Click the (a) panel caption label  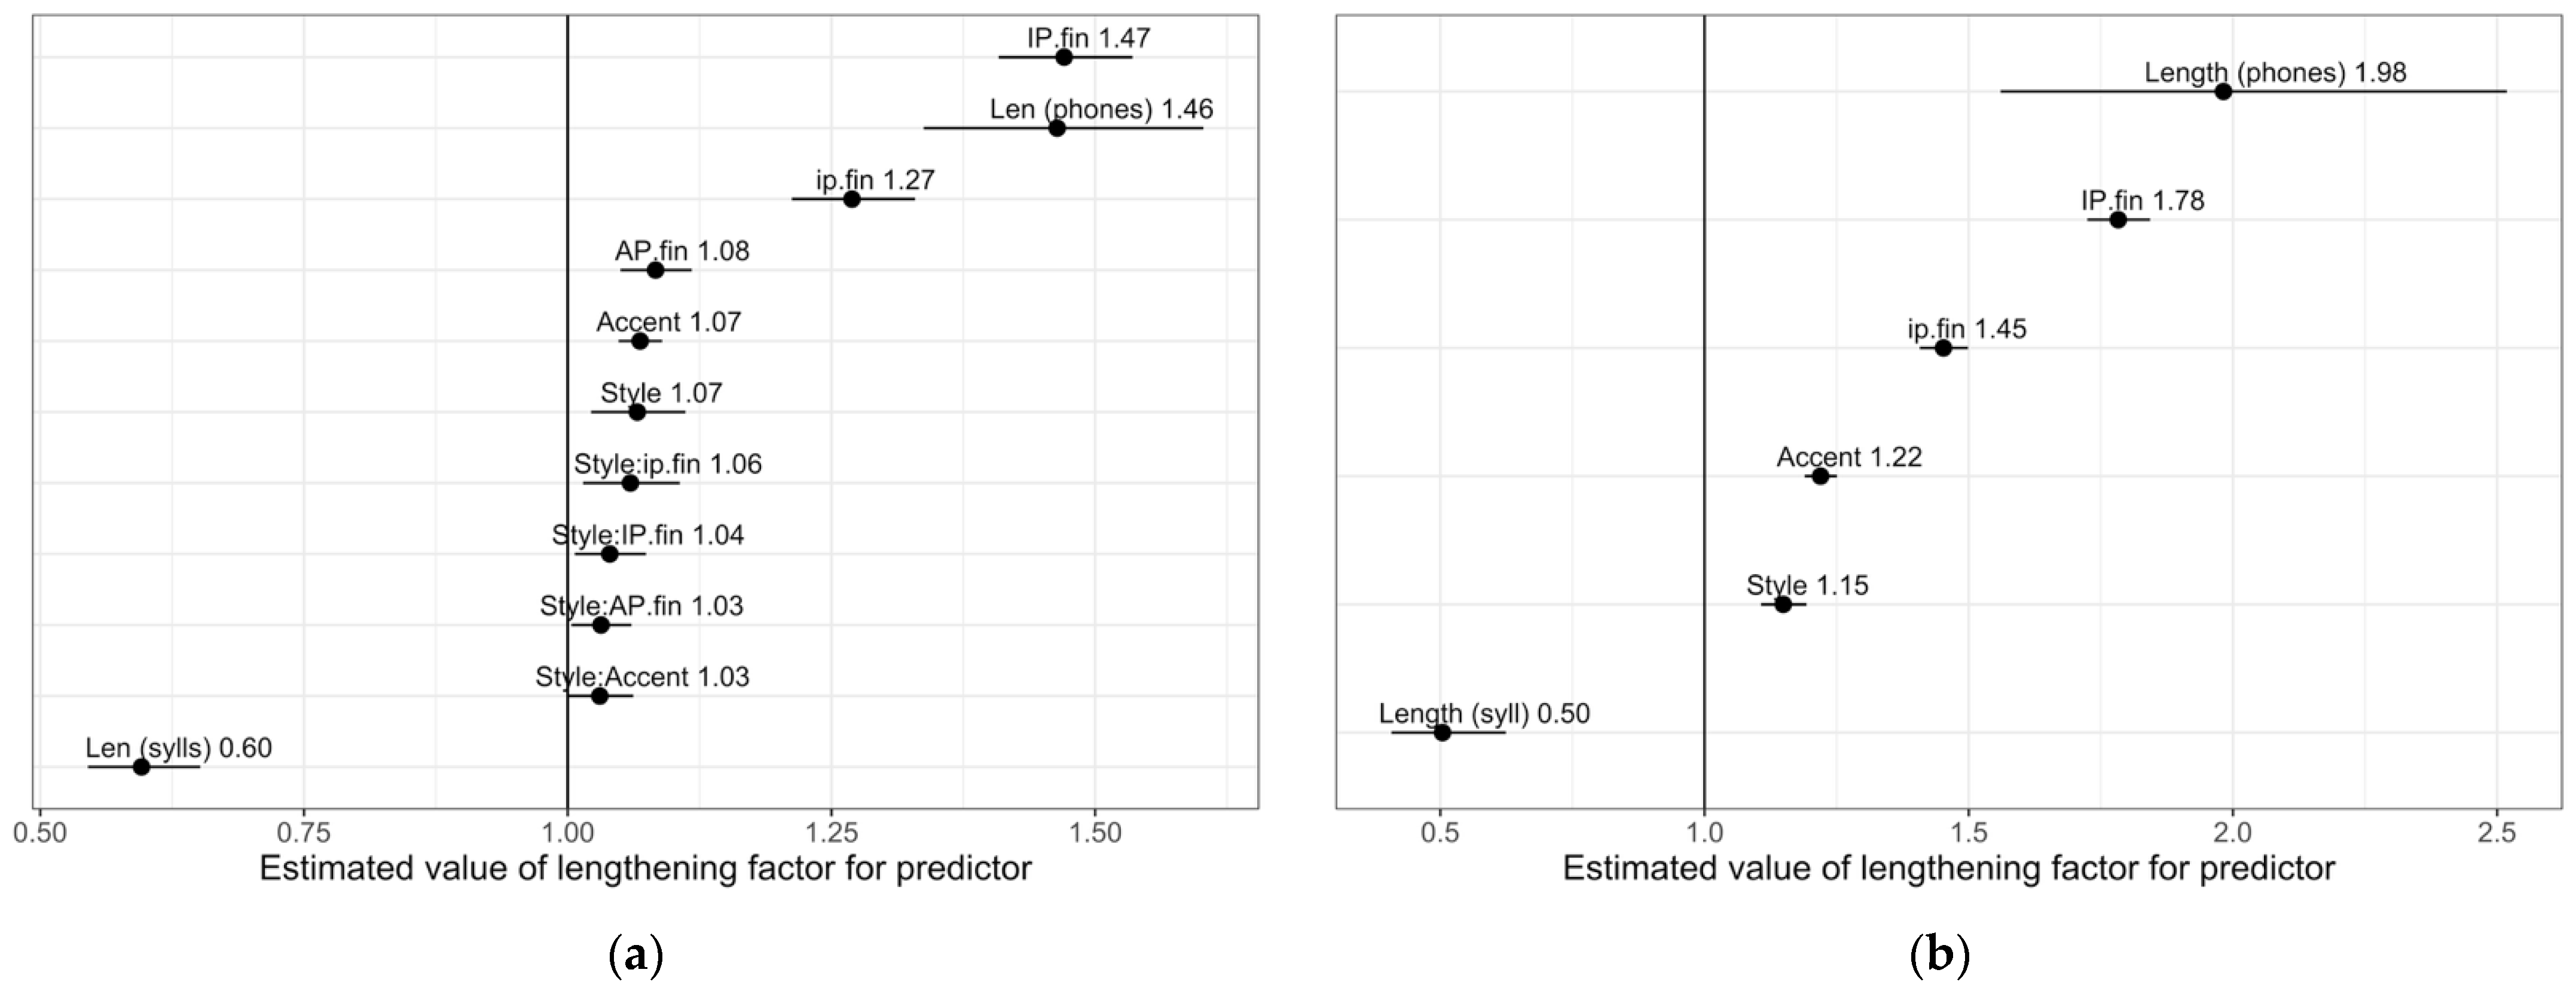tap(636, 956)
